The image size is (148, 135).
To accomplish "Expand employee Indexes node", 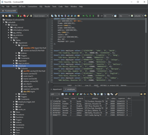I will [x=16, y=94].
